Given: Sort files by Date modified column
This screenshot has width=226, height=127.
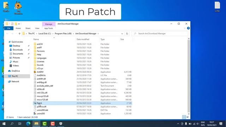Looking at the screenshot, I should [x=83, y=39].
